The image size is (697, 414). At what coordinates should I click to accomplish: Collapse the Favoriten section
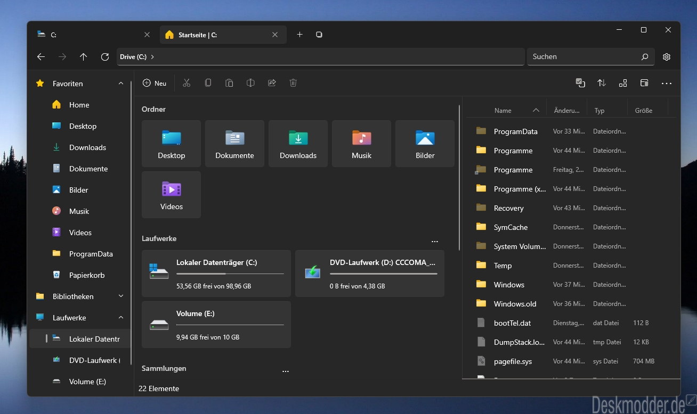pos(121,84)
